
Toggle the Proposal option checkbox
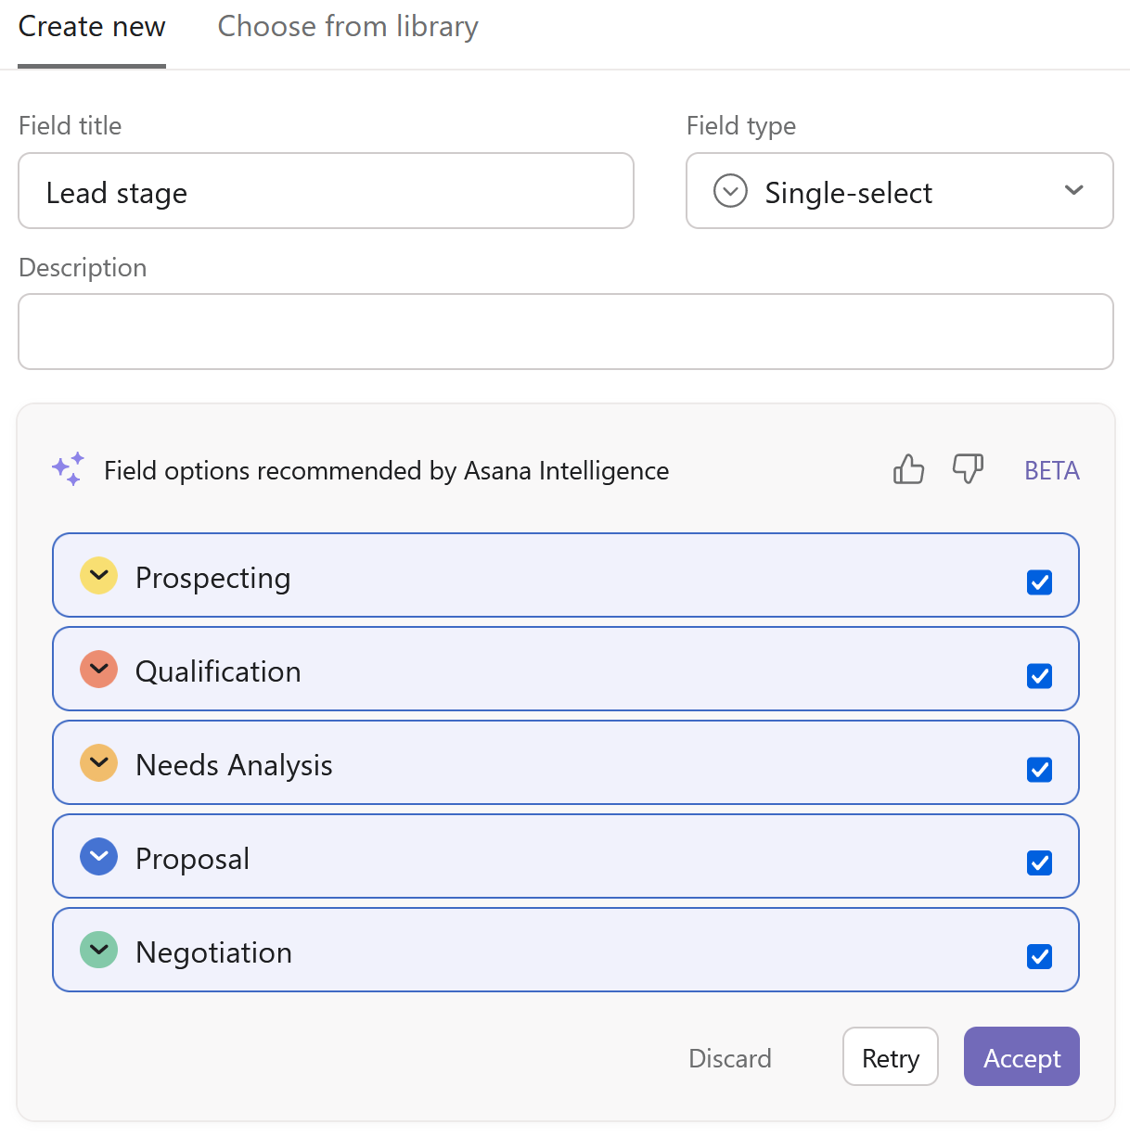[1039, 863]
